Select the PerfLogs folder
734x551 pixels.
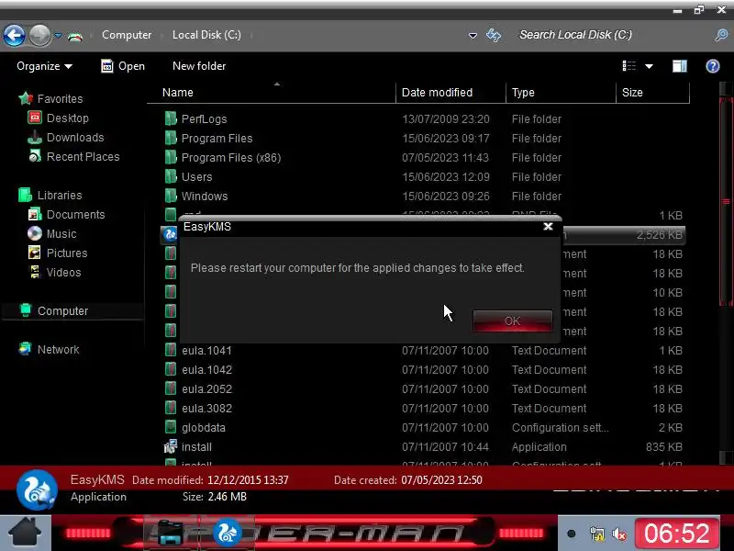tap(204, 119)
